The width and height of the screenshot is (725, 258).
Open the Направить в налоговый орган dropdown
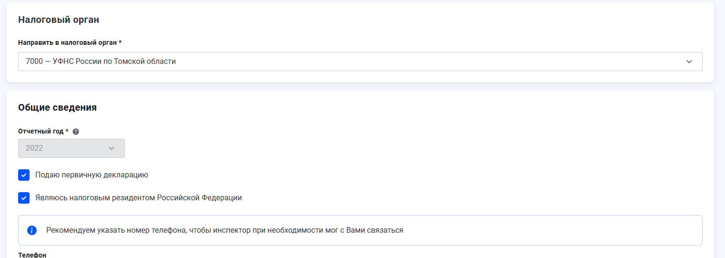[360, 62]
